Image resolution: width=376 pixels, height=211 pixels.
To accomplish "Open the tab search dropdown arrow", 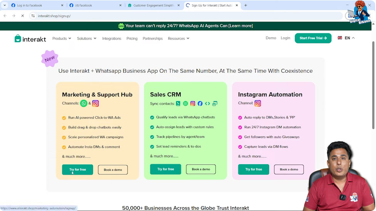I will click(5, 5).
